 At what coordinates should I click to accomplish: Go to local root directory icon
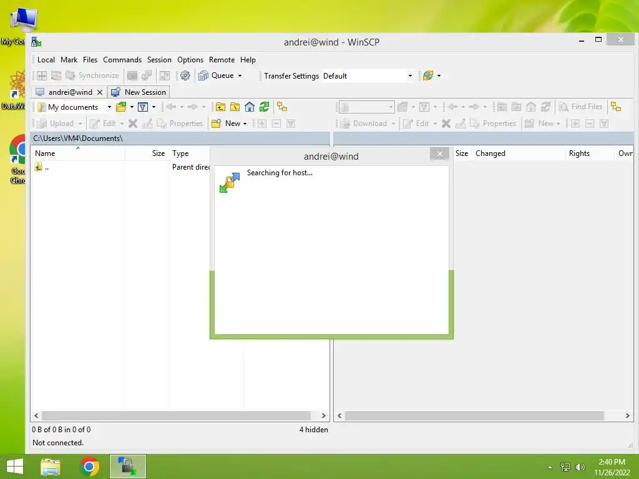pyautogui.click(x=235, y=107)
